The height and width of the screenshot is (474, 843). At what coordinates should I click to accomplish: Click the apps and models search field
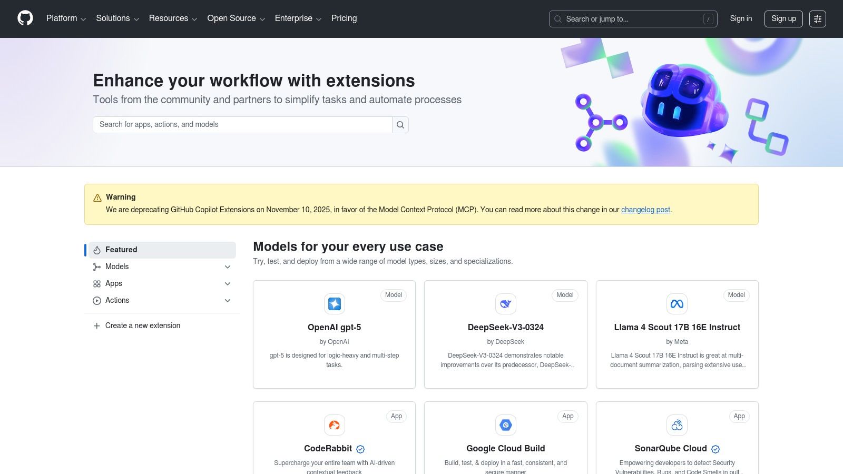pos(242,124)
